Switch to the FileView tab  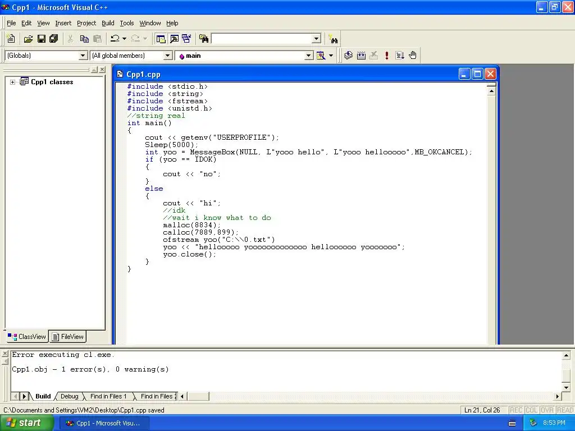click(68, 337)
